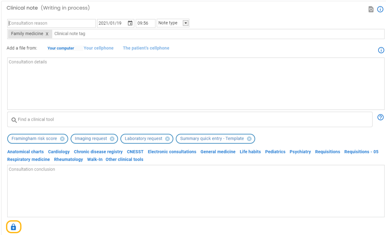Open Requisitions - 05 category
This screenshot has height=235, width=386.
pyautogui.click(x=361, y=152)
